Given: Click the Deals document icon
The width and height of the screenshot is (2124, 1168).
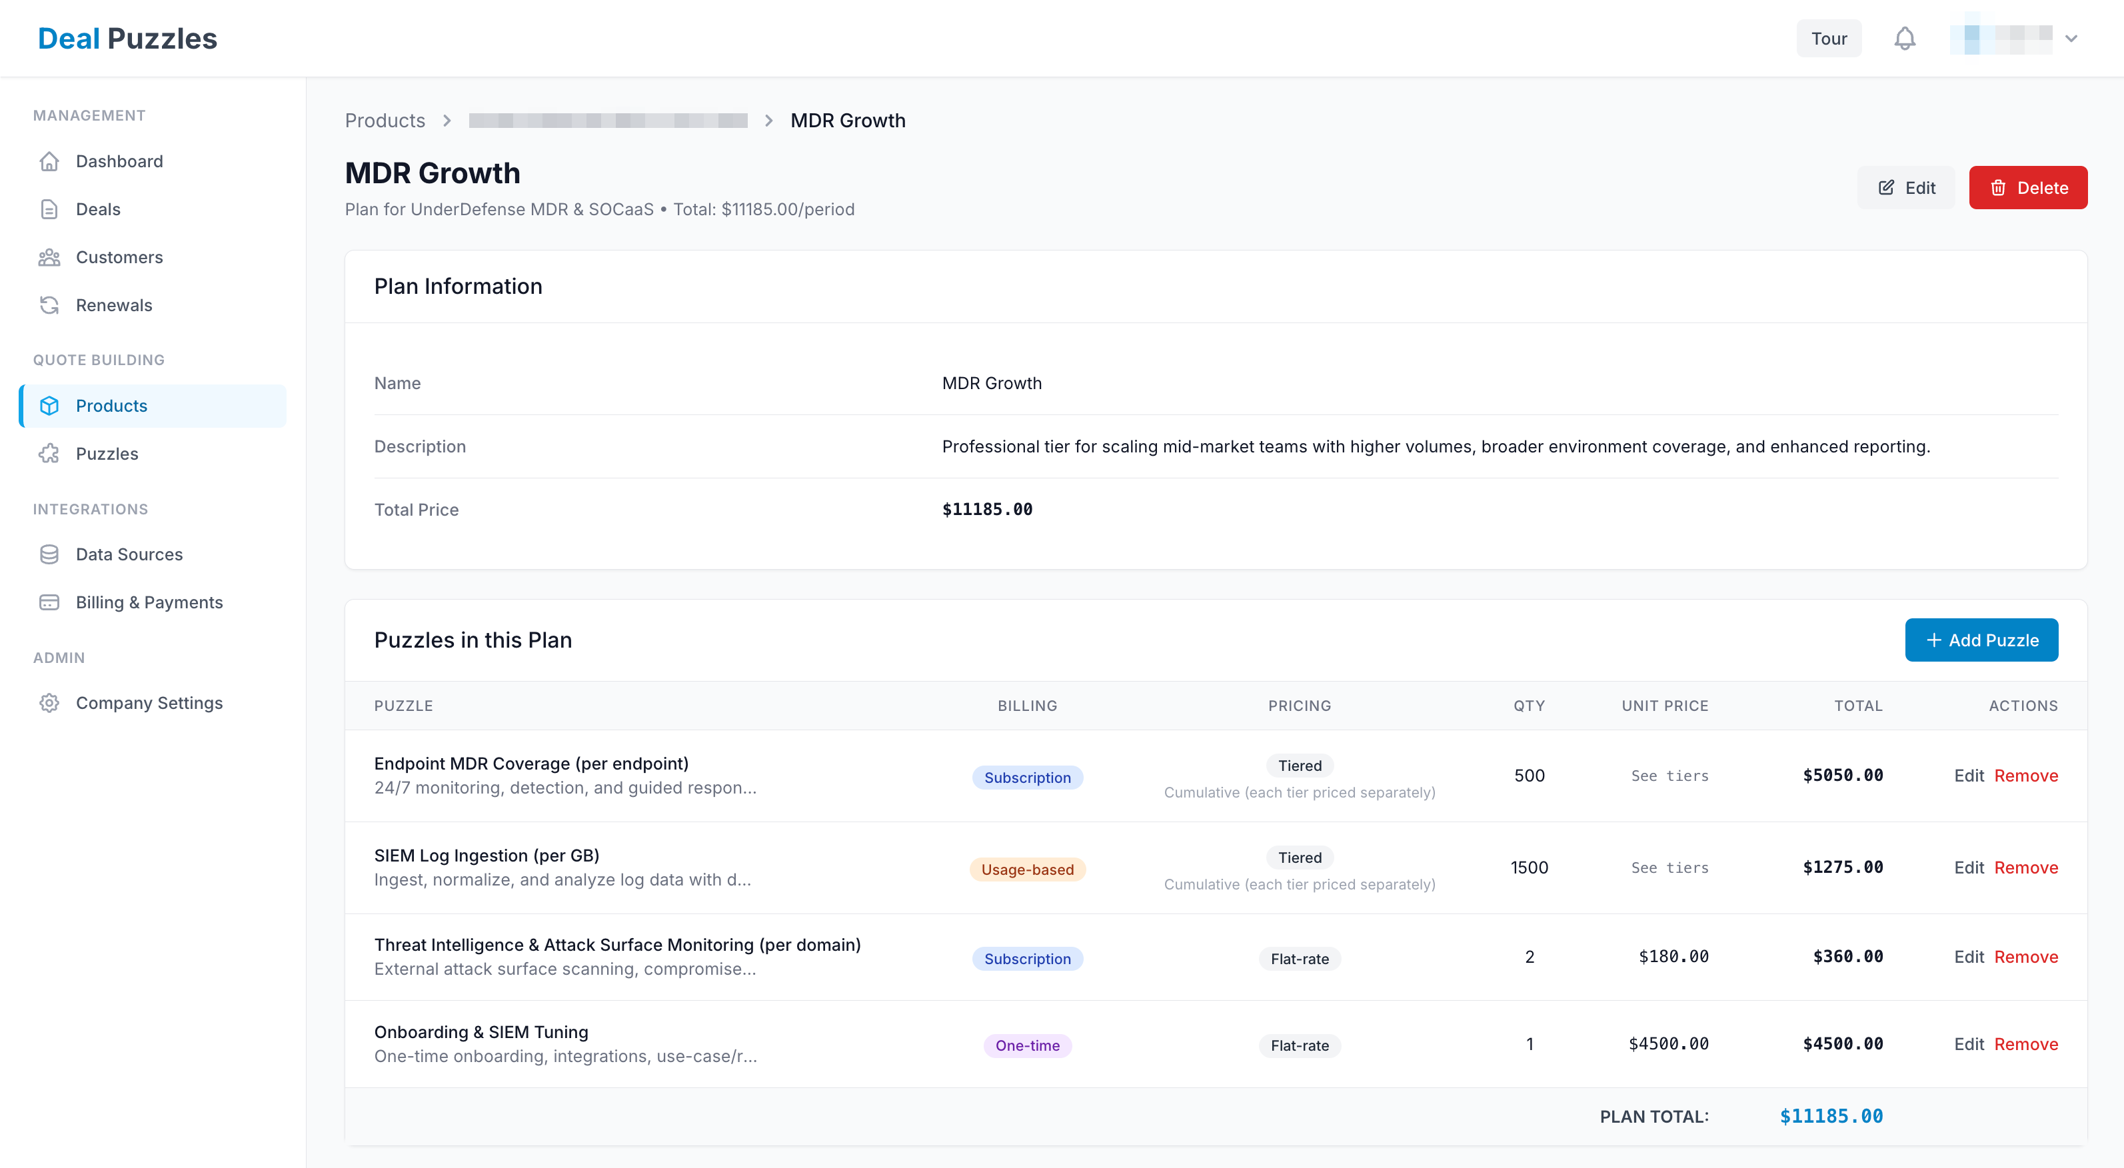Looking at the screenshot, I should click(49, 209).
